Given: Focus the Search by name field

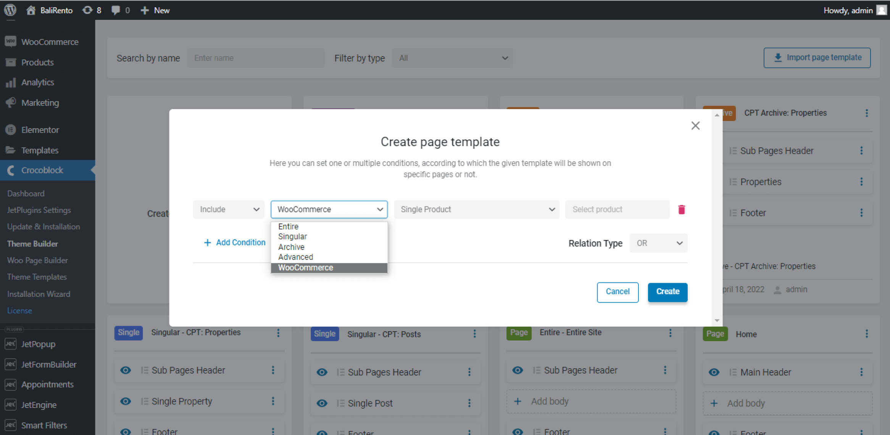Looking at the screenshot, I should point(256,58).
